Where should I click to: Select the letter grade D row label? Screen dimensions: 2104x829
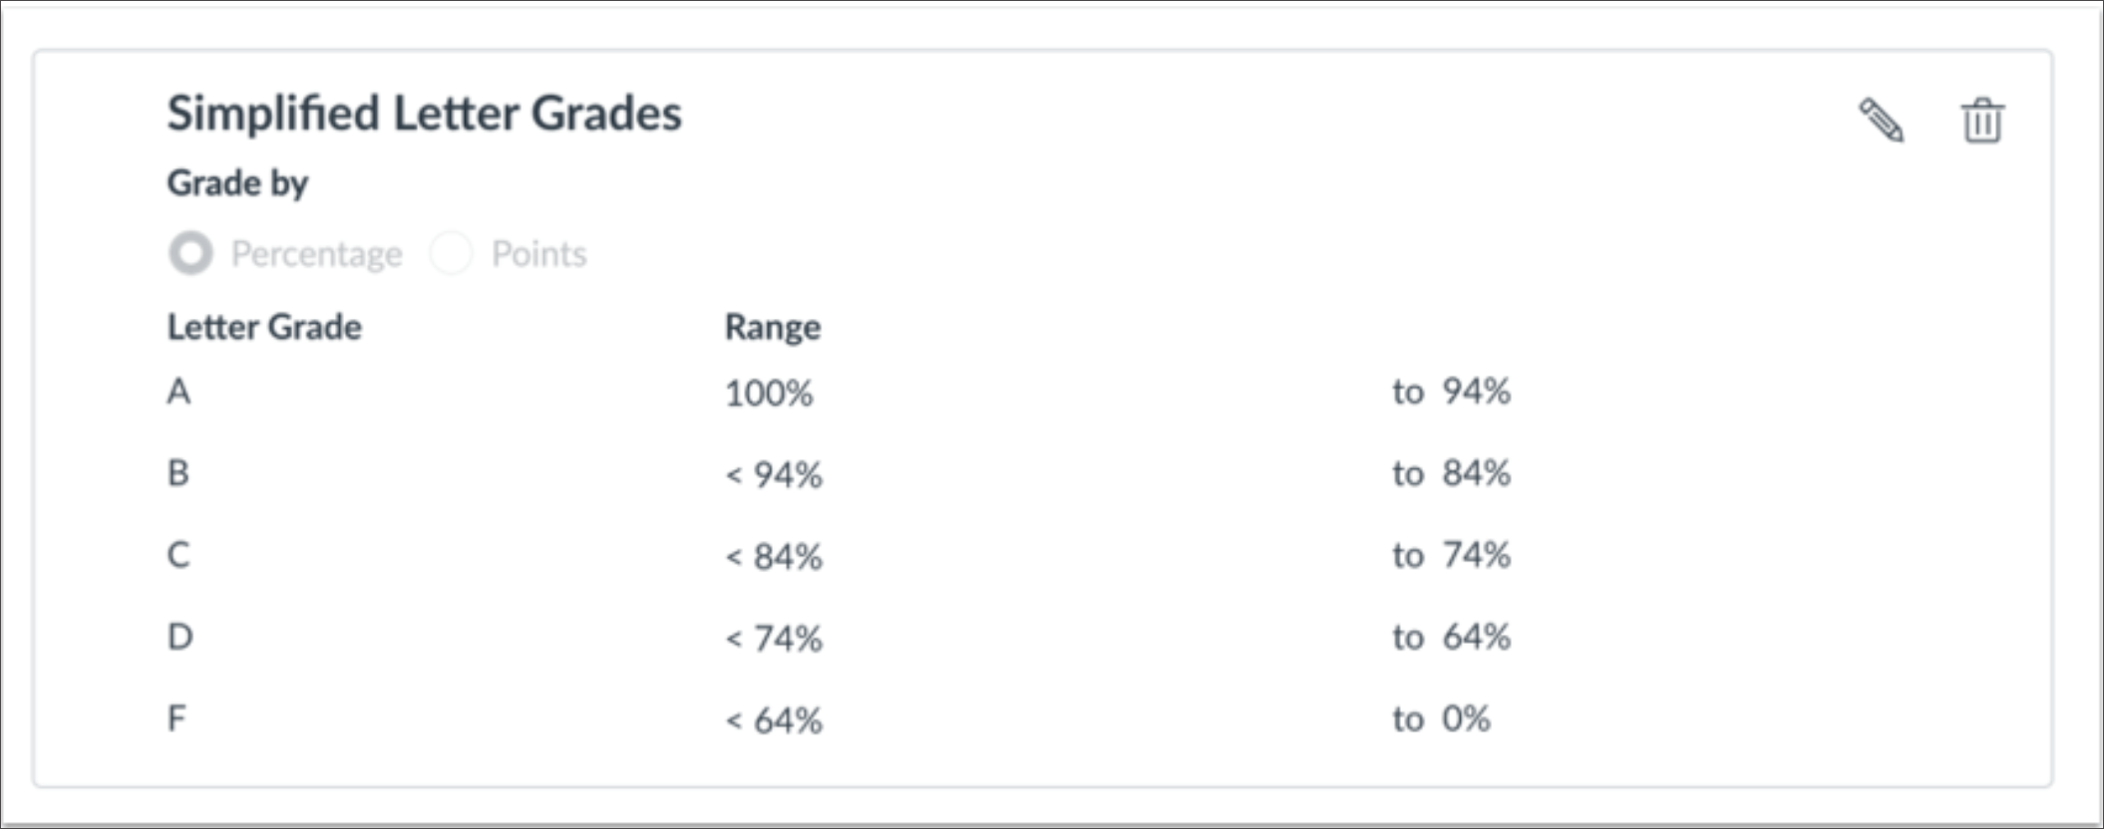pyautogui.click(x=179, y=637)
